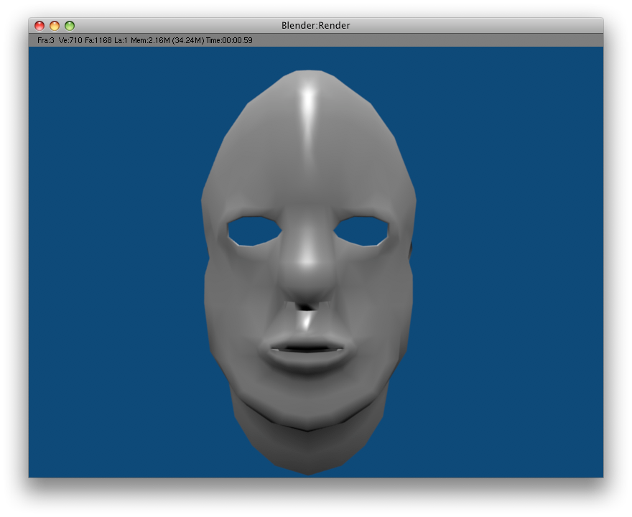Close the Blender:Render window
Image resolution: width=632 pixels, height=517 pixels.
(39, 26)
